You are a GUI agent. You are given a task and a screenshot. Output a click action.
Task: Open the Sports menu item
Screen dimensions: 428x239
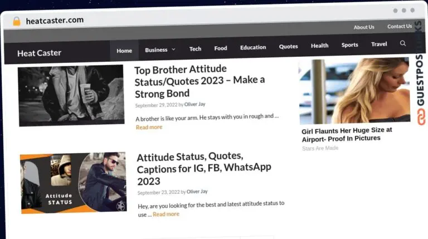(x=350, y=45)
